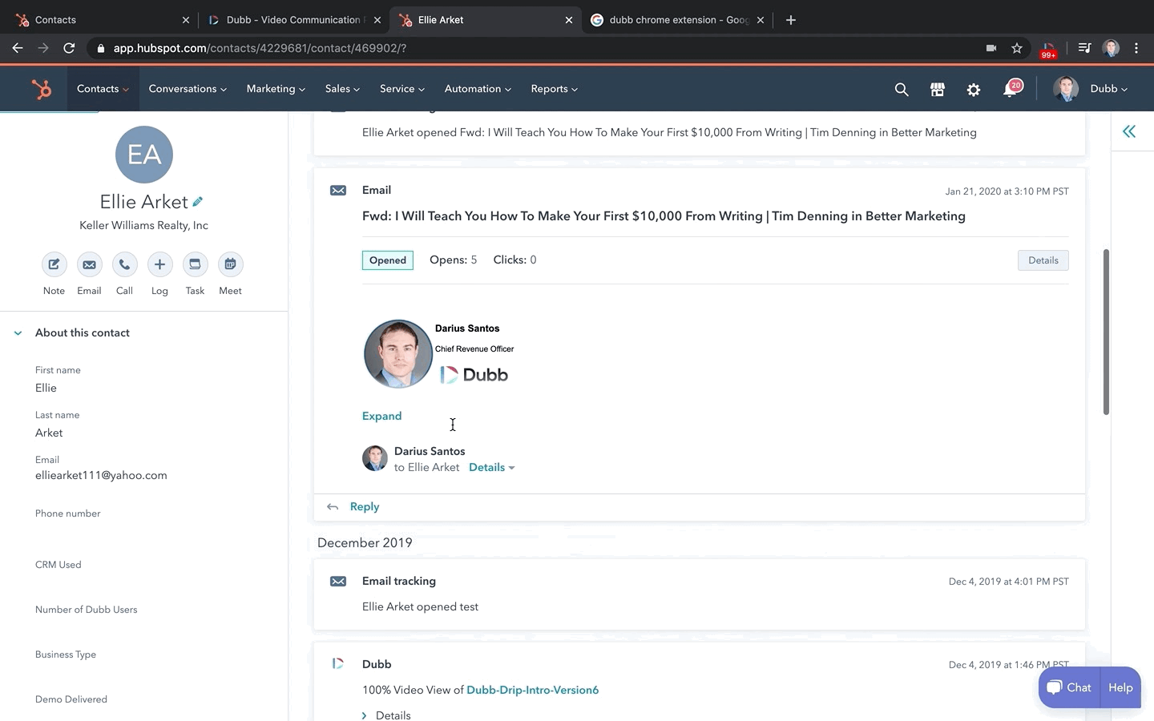Select the Ellie Arket browser tab

pyautogui.click(x=485, y=20)
